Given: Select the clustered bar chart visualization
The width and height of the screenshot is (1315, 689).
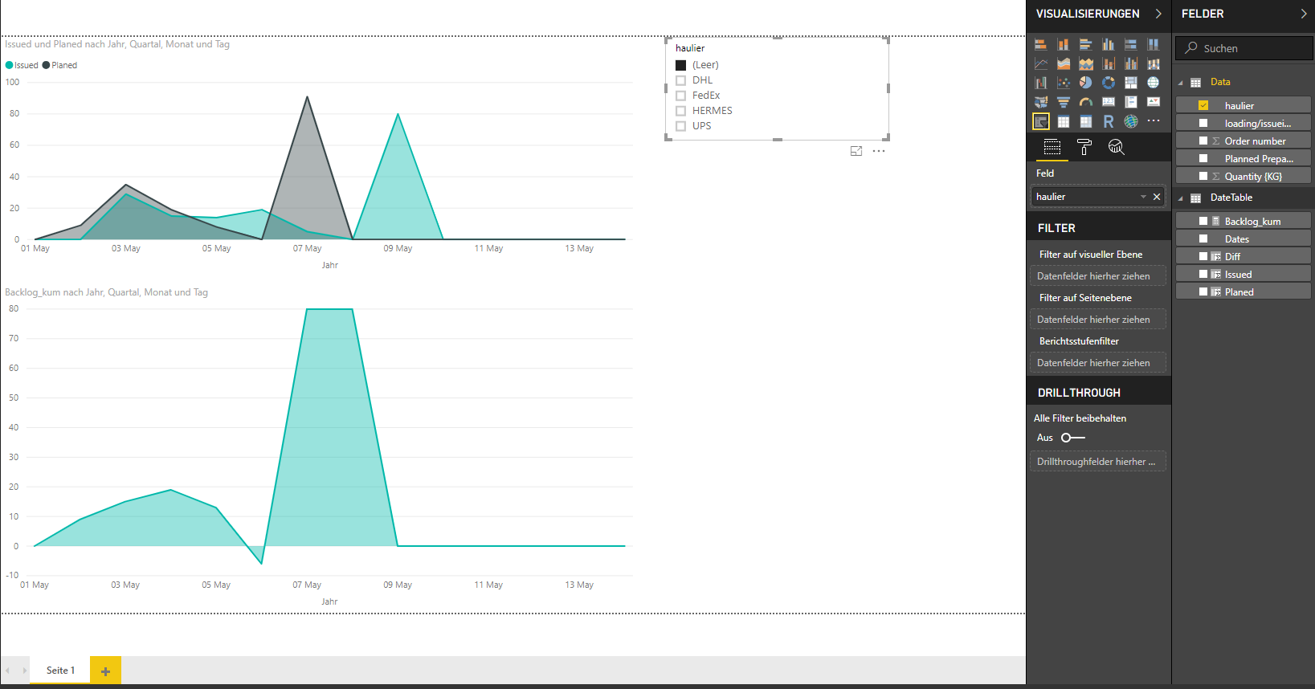Looking at the screenshot, I should [x=1086, y=45].
